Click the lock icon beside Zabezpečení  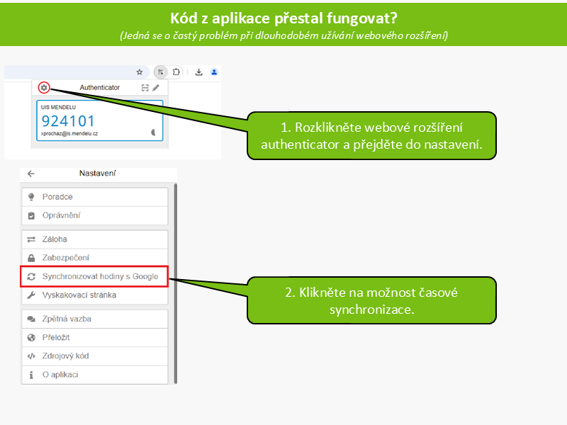tap(31, 258)
